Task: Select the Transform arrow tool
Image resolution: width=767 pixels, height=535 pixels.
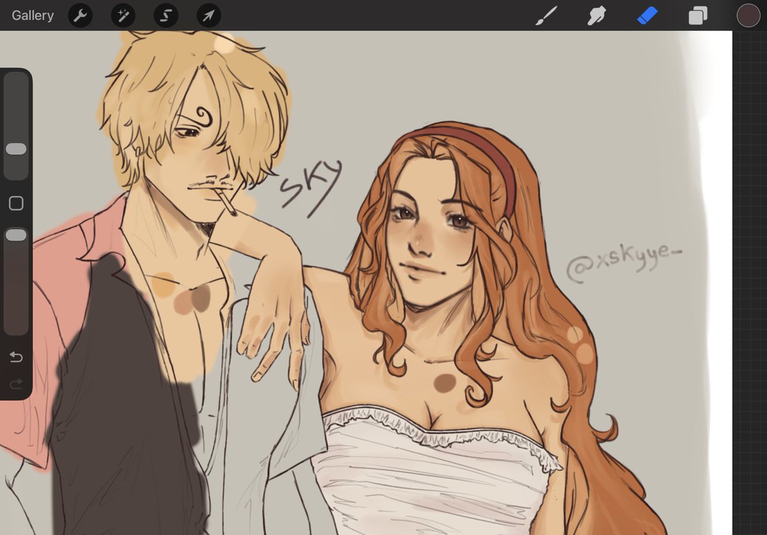Action: tap(208, 15)
